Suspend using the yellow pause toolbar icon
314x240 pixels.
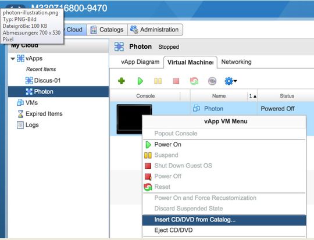pyautogui.click(x=158, y=81)
